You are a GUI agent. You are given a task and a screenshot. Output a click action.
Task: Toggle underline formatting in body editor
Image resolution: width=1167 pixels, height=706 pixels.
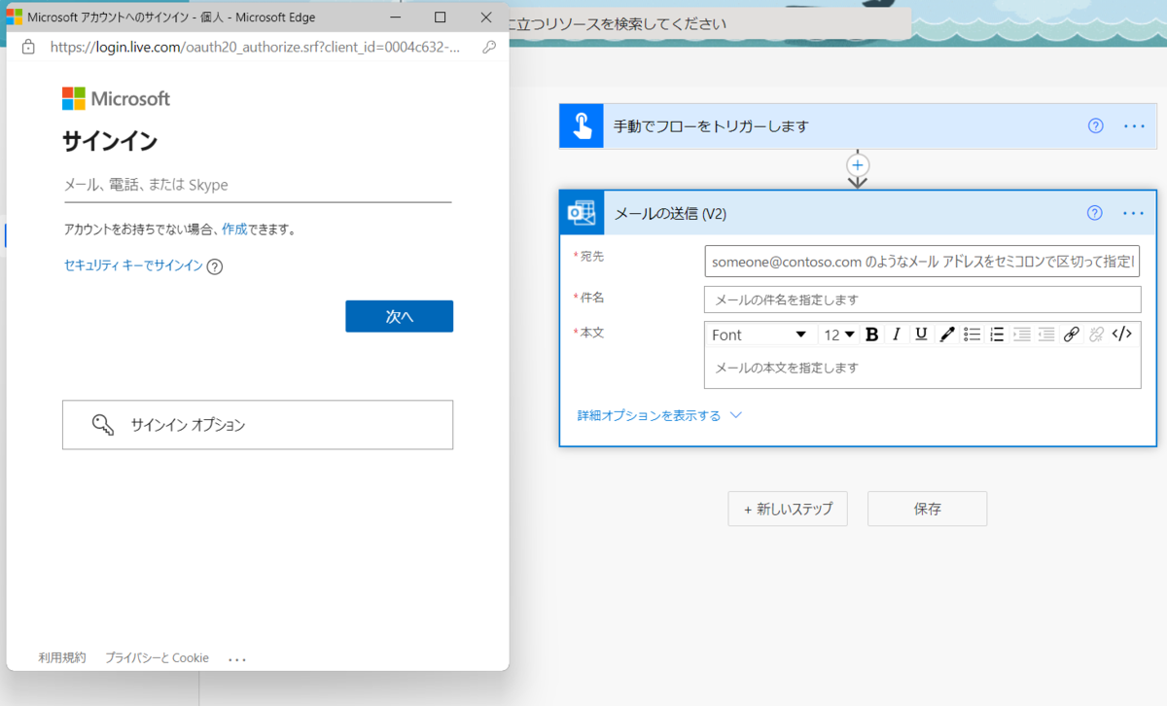pyautogui.click(x=921, y=335)
